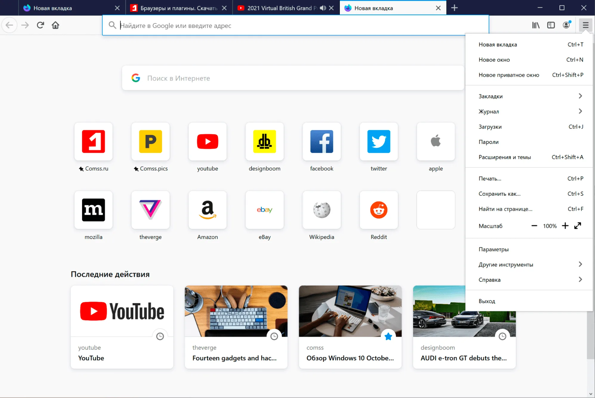The width and height of the screenshot is (595, 398).
Task: Click the Google Поиск в Интернете box
Action: (x=293, y=78)
